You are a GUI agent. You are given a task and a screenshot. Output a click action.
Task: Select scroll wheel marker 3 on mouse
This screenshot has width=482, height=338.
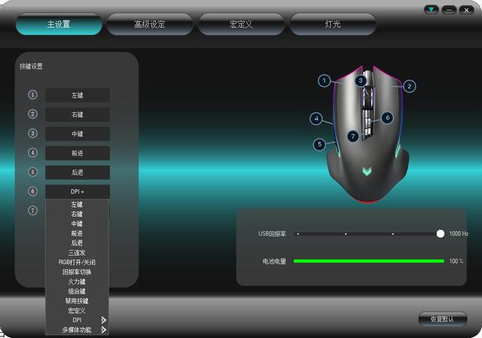[361, 80]
